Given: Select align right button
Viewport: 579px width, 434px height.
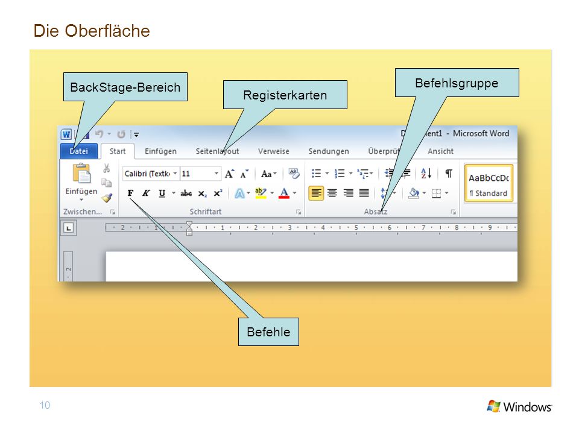Looking at the screenshot, I should 348,193.
